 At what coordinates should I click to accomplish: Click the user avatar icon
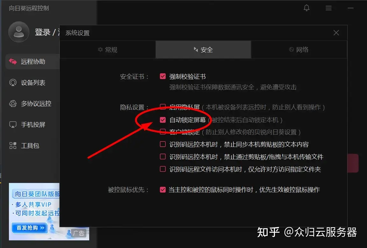[19, 32]
